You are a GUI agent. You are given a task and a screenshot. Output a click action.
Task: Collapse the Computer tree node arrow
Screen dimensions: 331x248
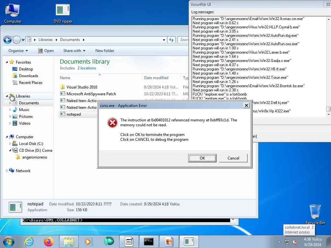pyautogui.click(x=7, y=137)
